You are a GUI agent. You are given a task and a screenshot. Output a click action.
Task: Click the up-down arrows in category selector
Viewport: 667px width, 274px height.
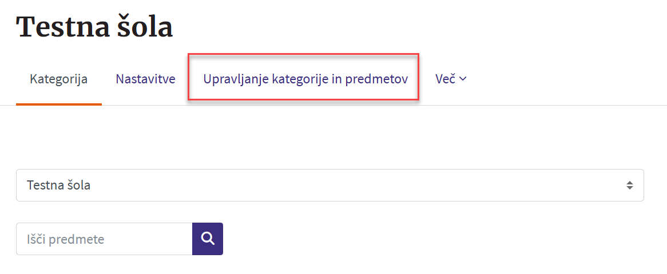[x=629, y=185]
